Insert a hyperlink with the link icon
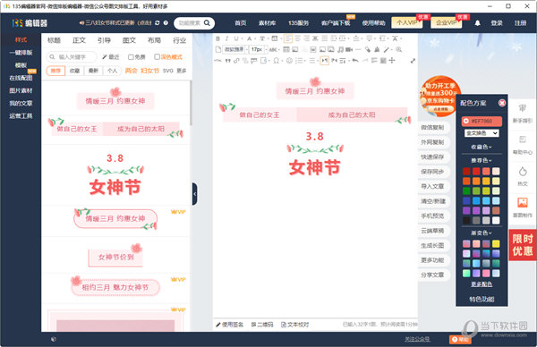Image resolution: width=537 pixels, height=347 pixels. tap(236, 61)
